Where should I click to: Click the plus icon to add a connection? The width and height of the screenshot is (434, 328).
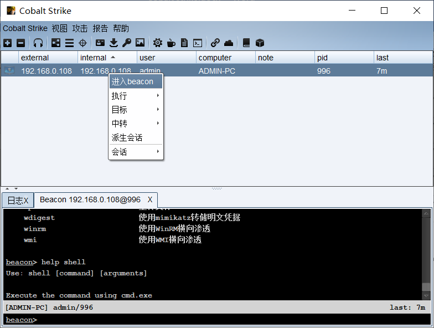point(7,43)
